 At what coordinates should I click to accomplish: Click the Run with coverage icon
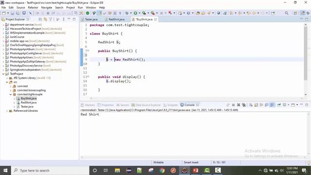[x=144, y=13]
